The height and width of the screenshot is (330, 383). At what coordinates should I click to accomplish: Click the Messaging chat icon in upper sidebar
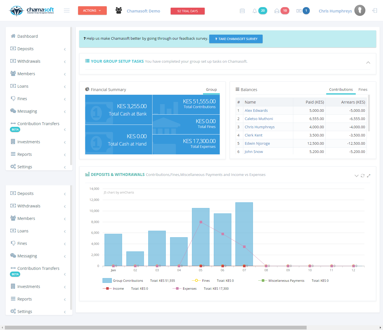tap(13, 111)
